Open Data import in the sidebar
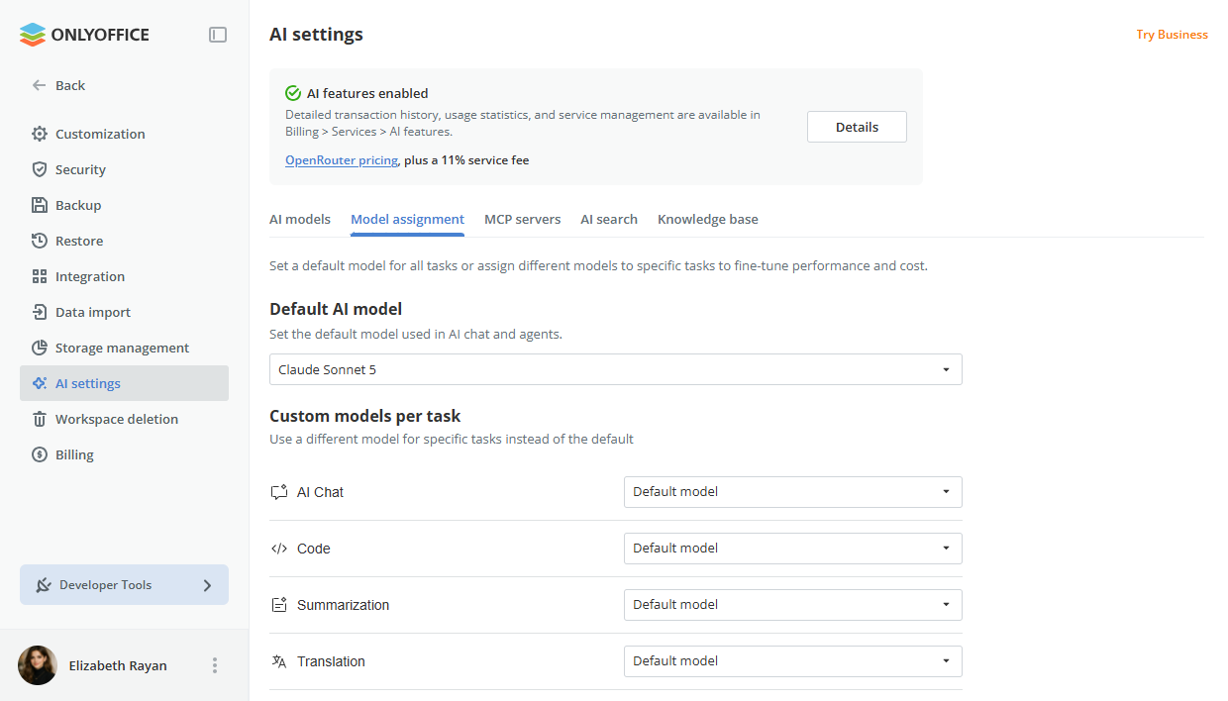Screen dimensions: 1228x701 pos(124,312)
